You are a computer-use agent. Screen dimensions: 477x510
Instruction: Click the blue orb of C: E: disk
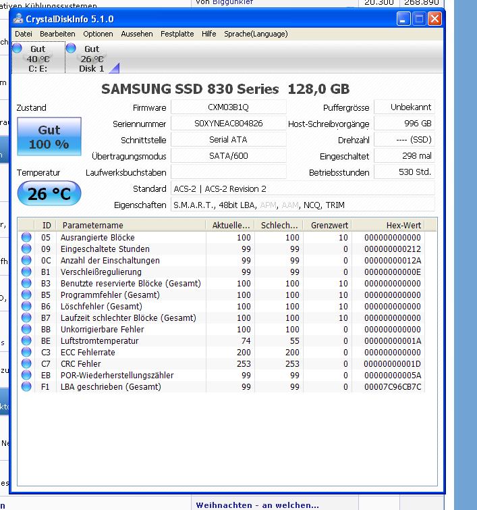(x=18, y=48)
